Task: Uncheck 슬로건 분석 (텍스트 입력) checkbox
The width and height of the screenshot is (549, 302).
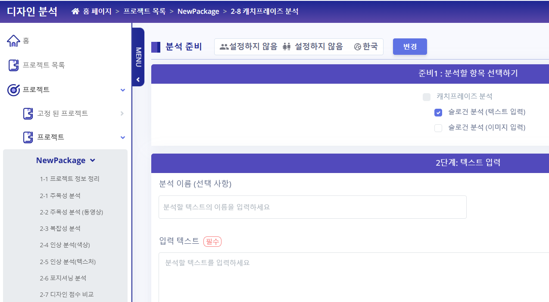Action: [438, 113]
